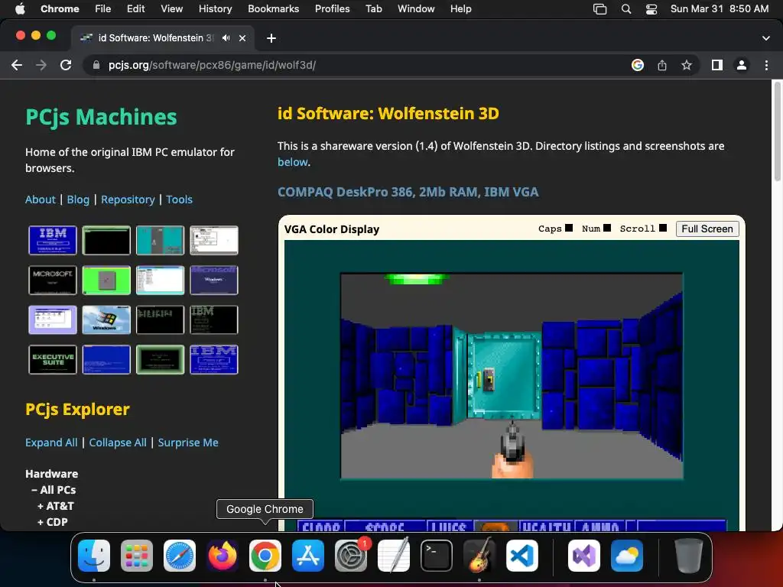Click the Chrome forward arrow
Screen dimensions: 783x587
[41, 65]
